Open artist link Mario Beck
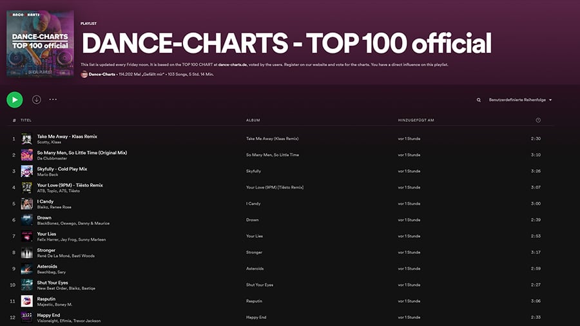This screenshot has height=326, width=580. click(x=48, y=175)
